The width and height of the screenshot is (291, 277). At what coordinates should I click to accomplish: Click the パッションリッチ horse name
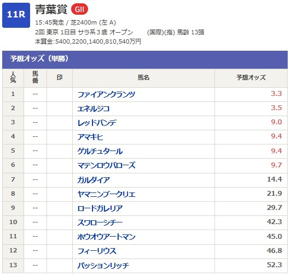103,266
